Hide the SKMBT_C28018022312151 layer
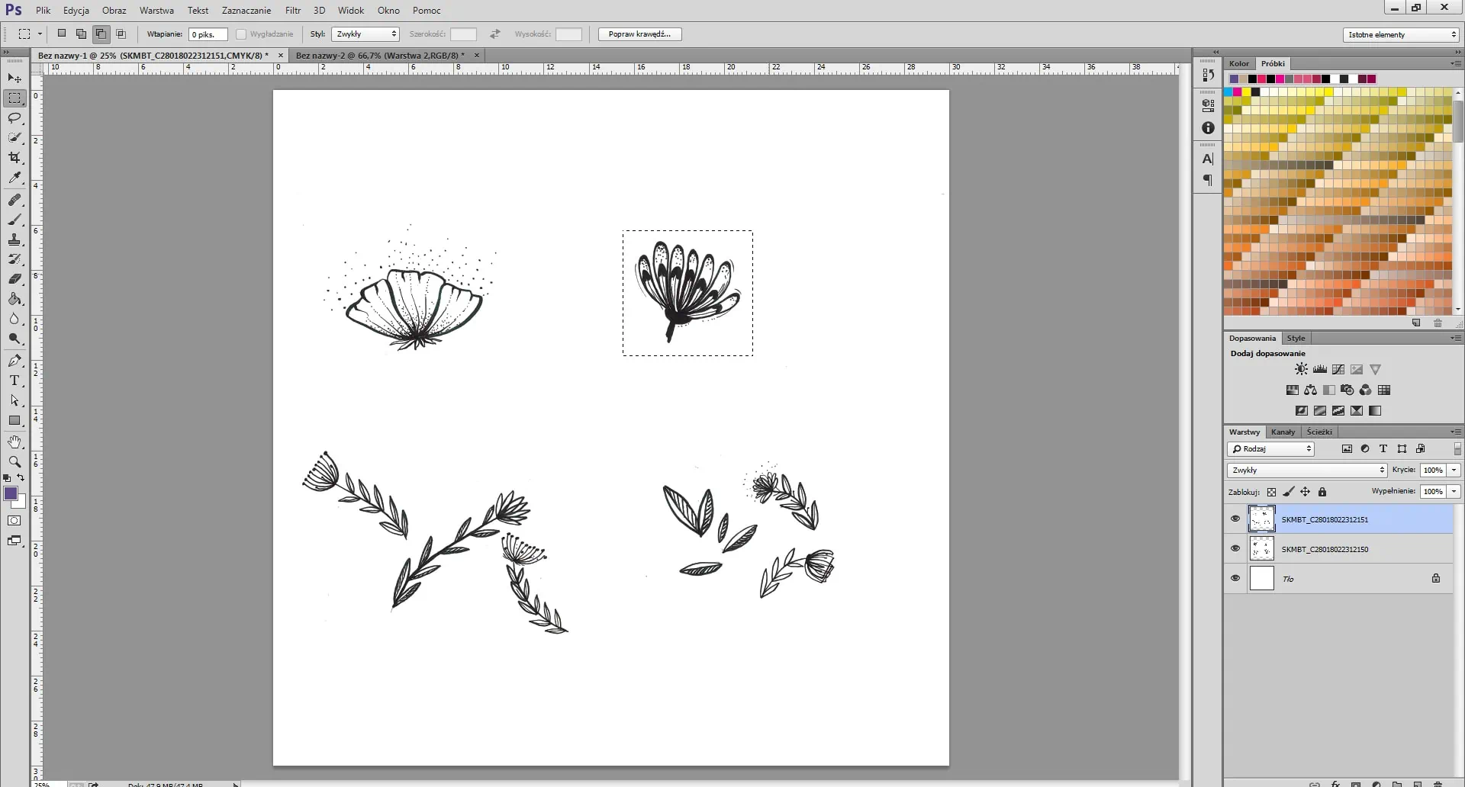The width and height of the screenshot is (1465, 787). (1235, 519)
